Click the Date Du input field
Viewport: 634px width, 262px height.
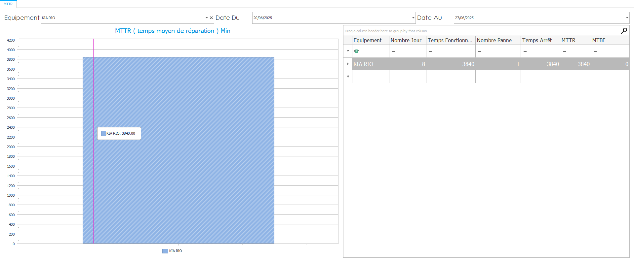pyautogui.click(x=331, y=18)
